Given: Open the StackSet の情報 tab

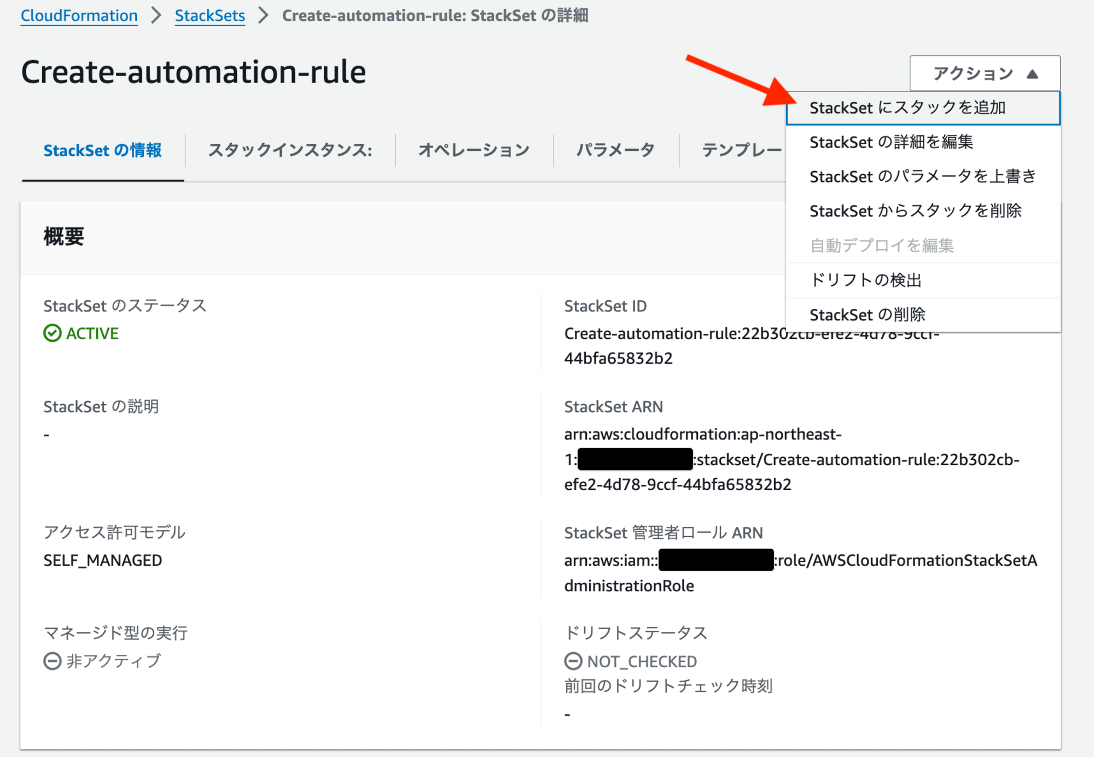Looking at the screenshot, I should (102, 150).
